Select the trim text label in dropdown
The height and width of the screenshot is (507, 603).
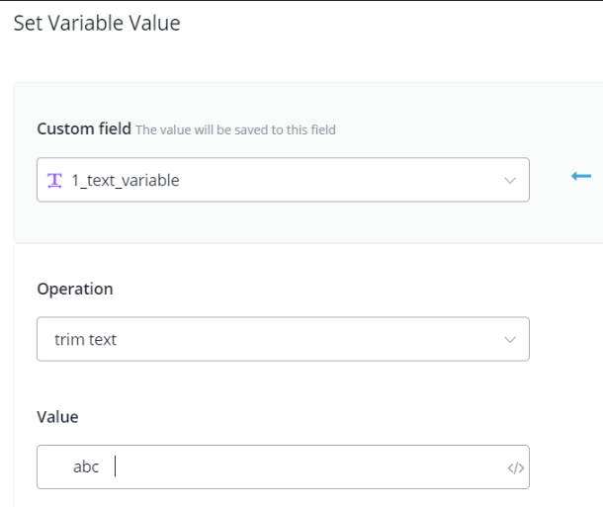pyautogui.click(x=86, y=339)
